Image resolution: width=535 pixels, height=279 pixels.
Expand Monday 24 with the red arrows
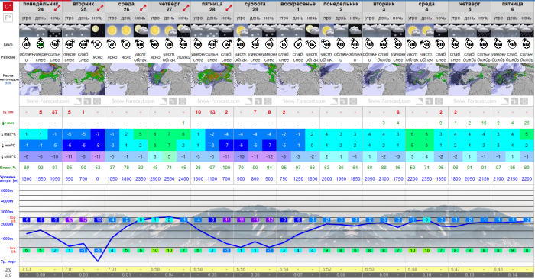point(57,8)
